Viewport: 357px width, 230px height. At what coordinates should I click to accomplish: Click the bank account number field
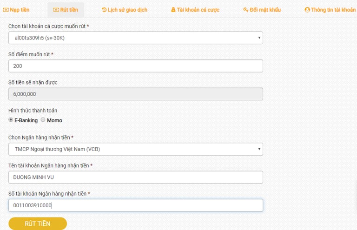(x=135, y=205)
